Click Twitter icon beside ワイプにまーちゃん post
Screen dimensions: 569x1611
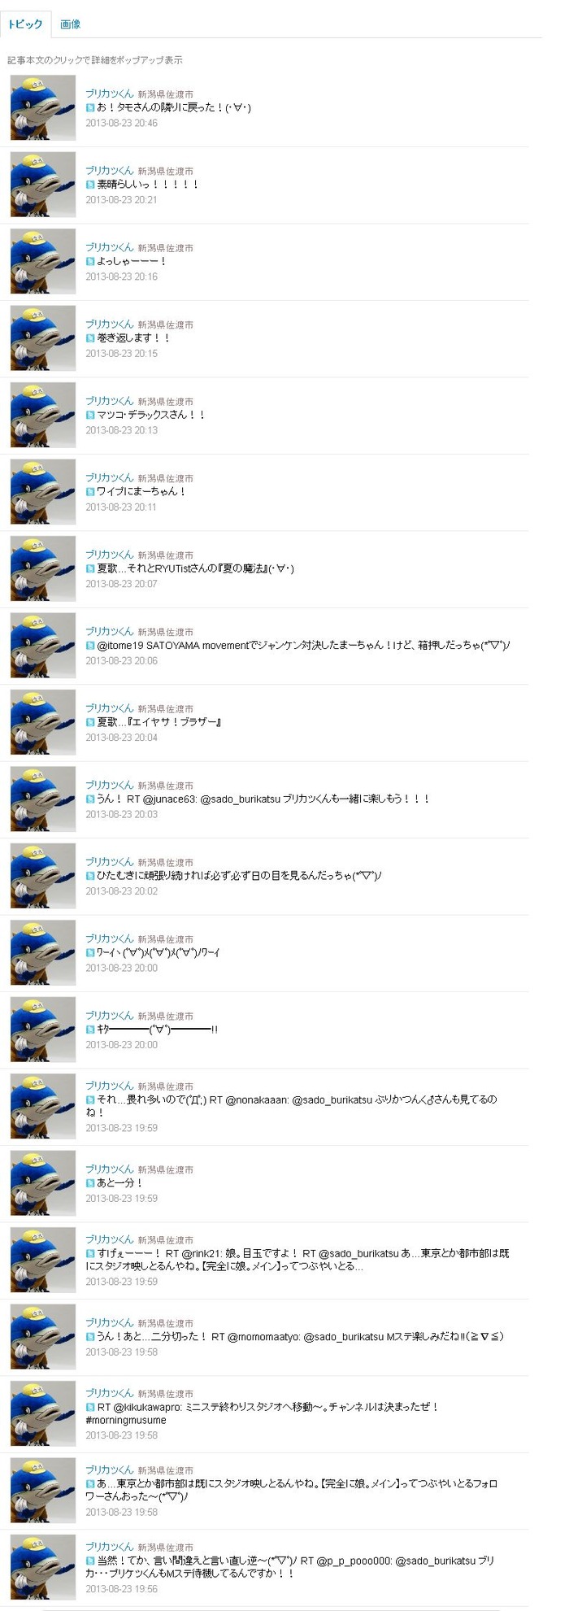(90, 492)
